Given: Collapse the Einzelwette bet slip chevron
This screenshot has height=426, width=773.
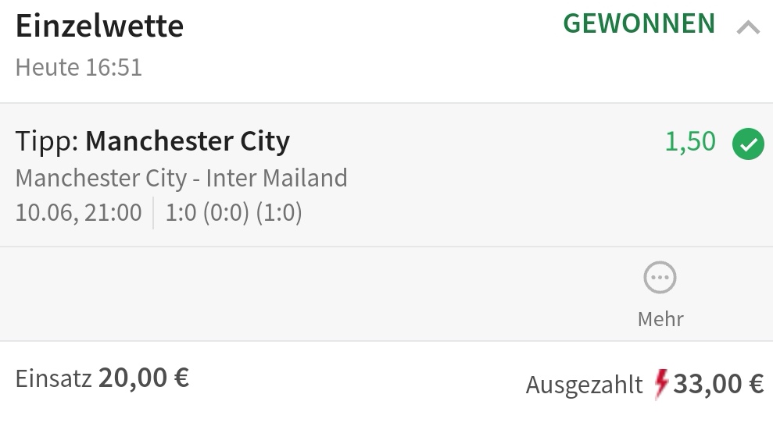Looking at the screenshot, I should [x=748, y=28].
